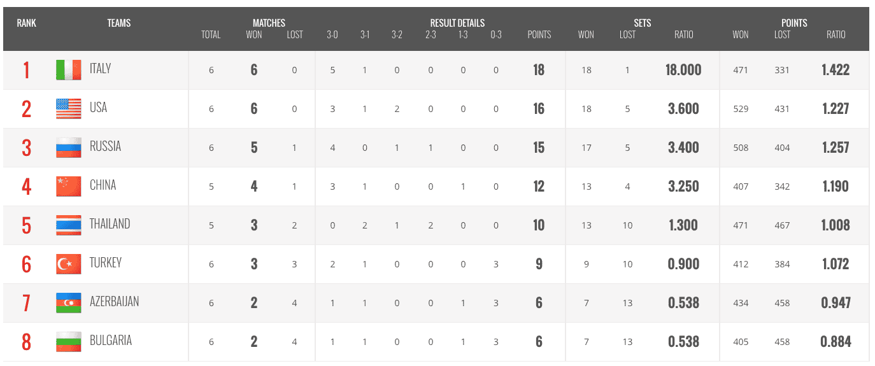Click Italy's set ratio 18.000

coord(684,70)
